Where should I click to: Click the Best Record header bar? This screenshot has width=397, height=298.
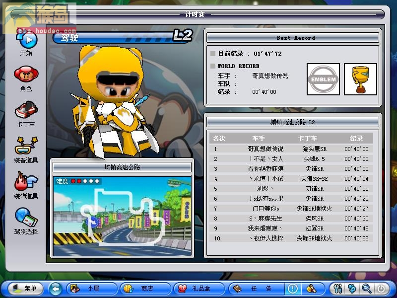point(293,38)
